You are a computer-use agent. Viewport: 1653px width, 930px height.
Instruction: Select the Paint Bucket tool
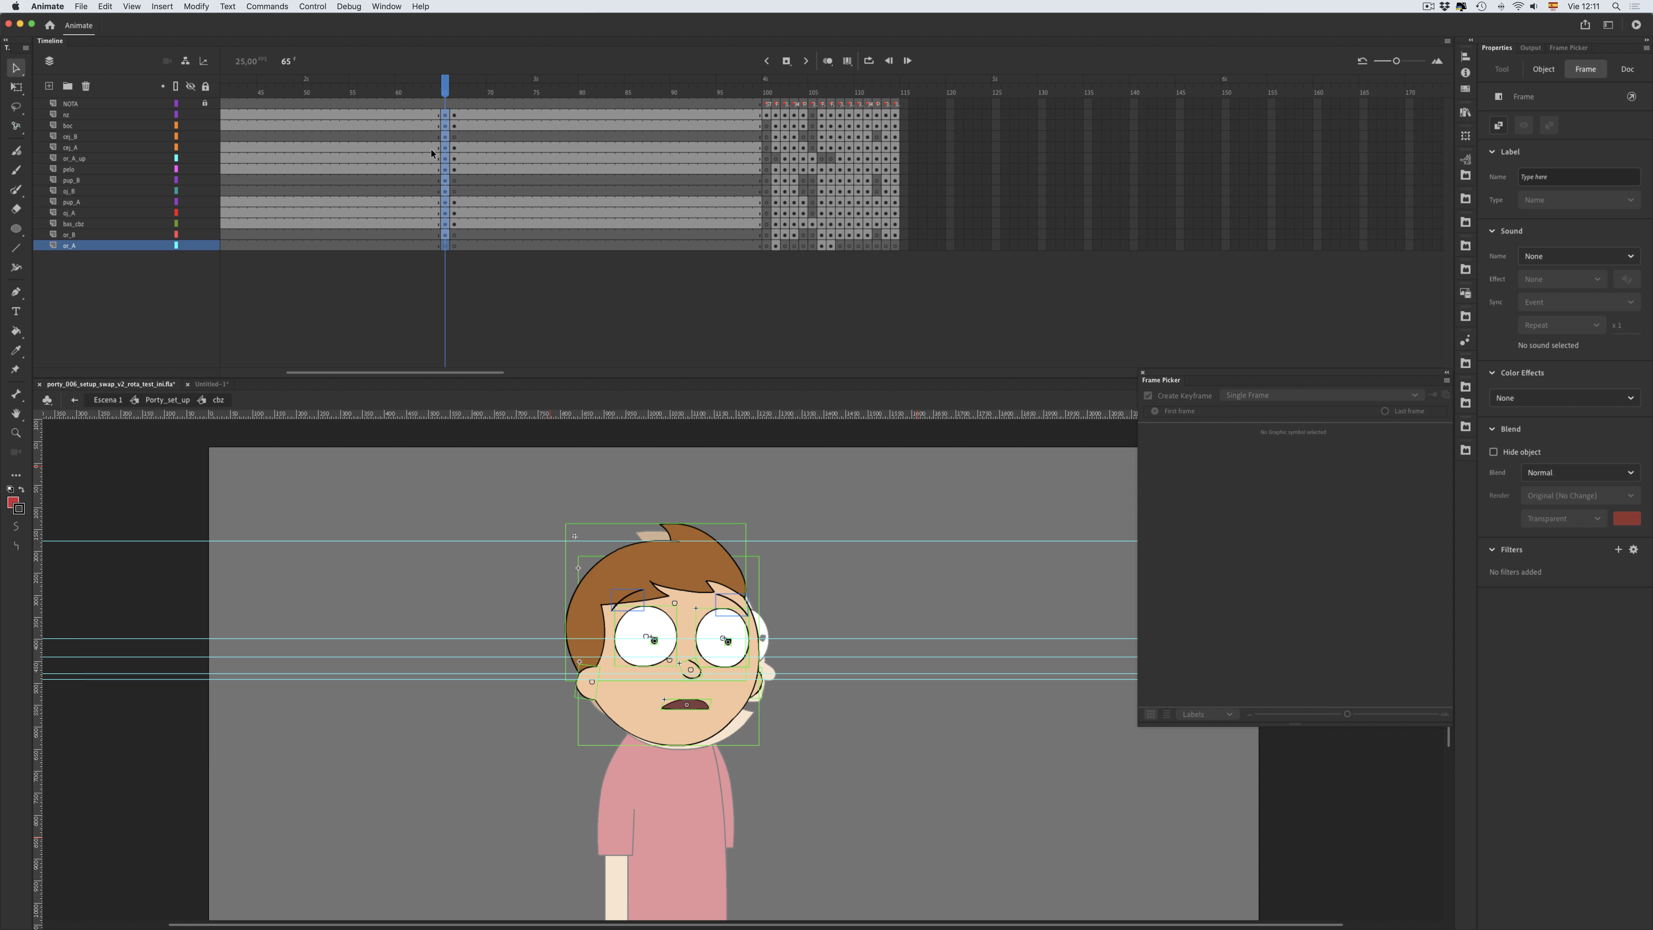[16, 331]
